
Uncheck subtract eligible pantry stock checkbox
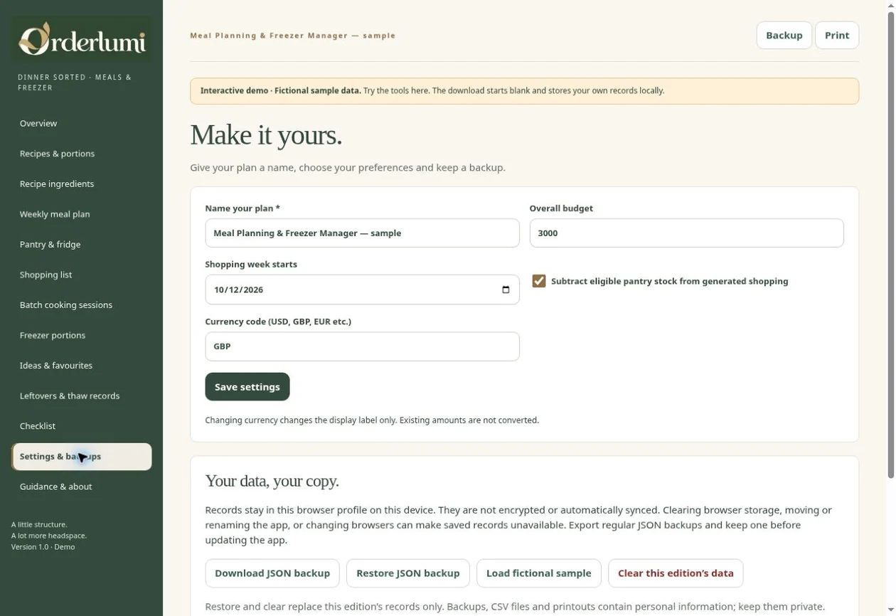tap(539, 281)
